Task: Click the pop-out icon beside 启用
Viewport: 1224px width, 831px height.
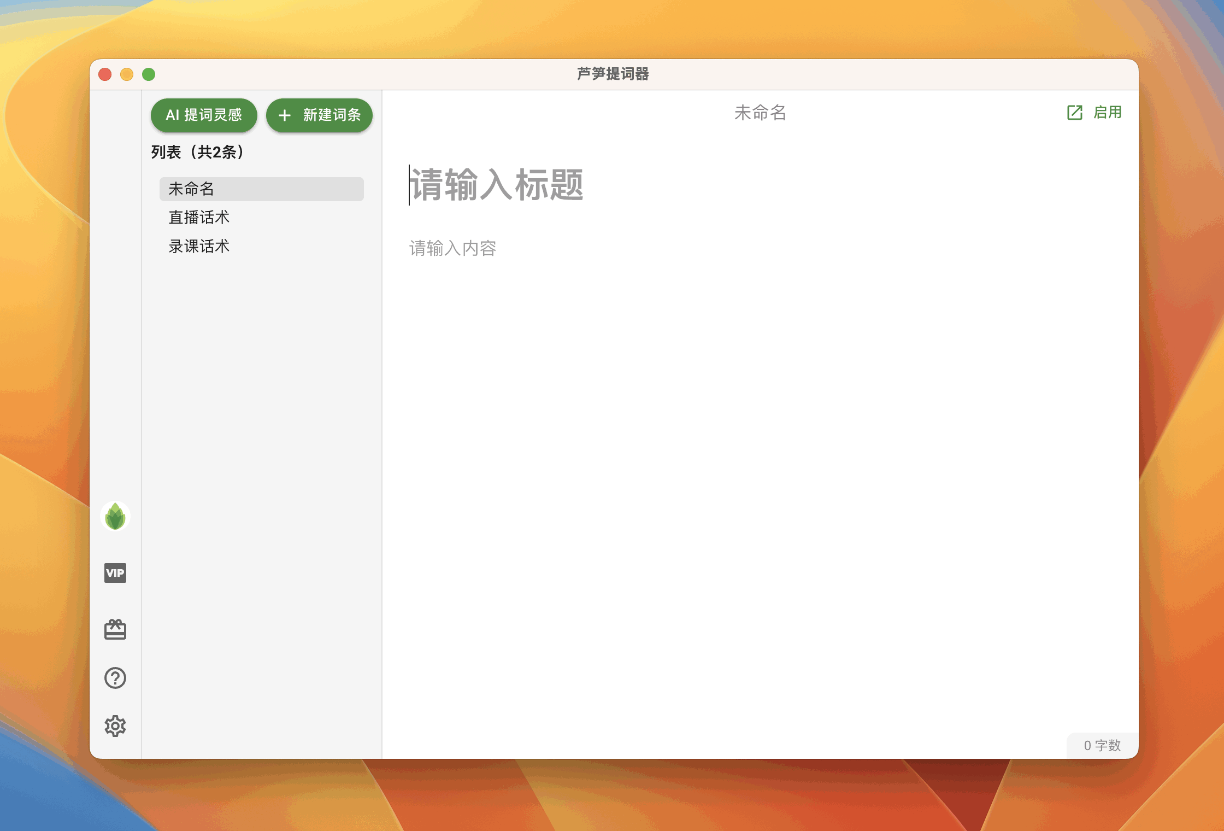Action: point(1075,113)
